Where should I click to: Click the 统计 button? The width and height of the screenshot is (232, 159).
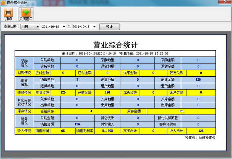[109, 27]
